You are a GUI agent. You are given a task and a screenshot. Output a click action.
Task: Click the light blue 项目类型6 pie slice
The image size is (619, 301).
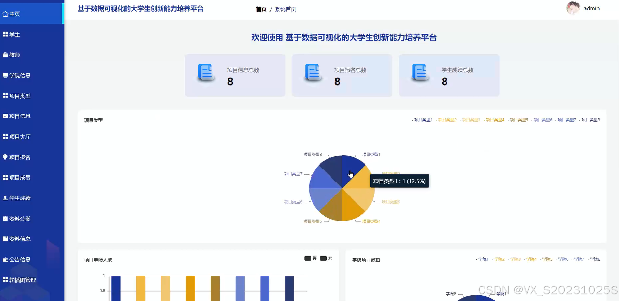click(321, 197)
